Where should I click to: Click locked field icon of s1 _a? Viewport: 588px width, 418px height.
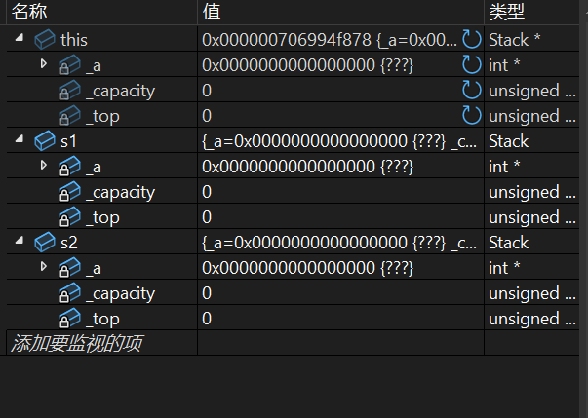pos(70,167)
